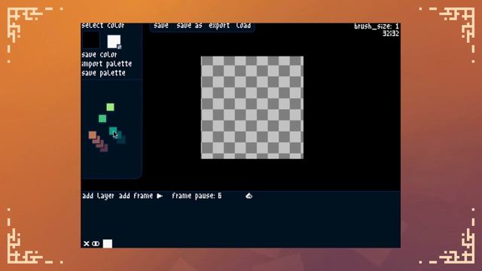Choose the orange palette color
482x271 pixels.
click(x=92, y=135)
